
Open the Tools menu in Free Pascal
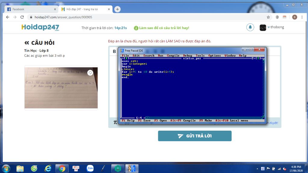(x=200, y=56)
